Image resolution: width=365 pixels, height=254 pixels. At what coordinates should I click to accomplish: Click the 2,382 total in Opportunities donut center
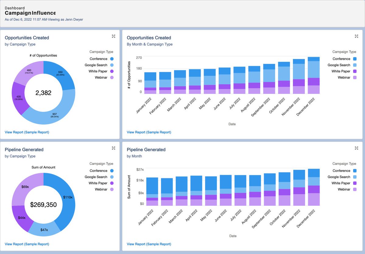(x=43, y=93)
